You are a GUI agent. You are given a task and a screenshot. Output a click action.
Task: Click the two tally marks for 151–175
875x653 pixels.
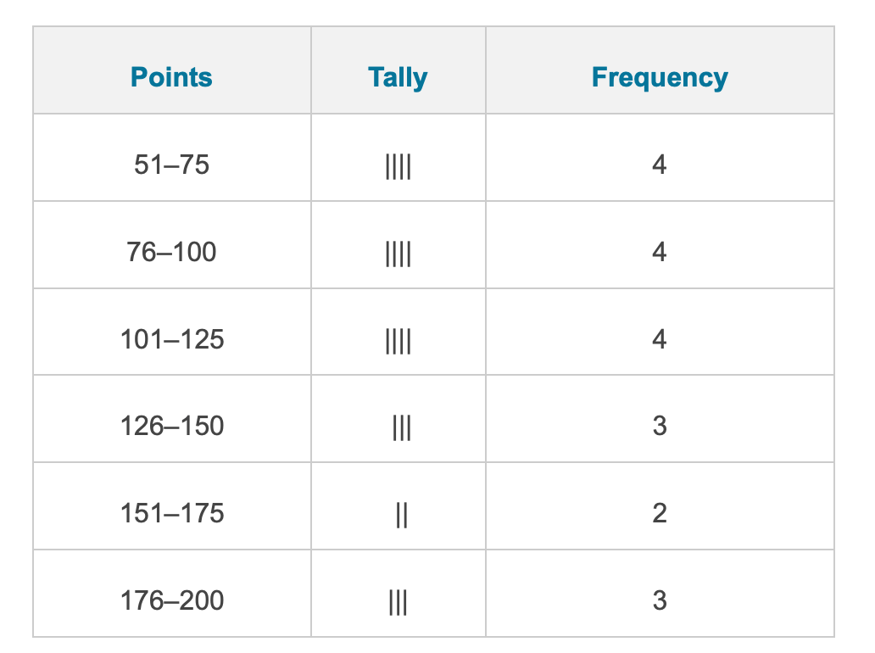click(402, 515)
